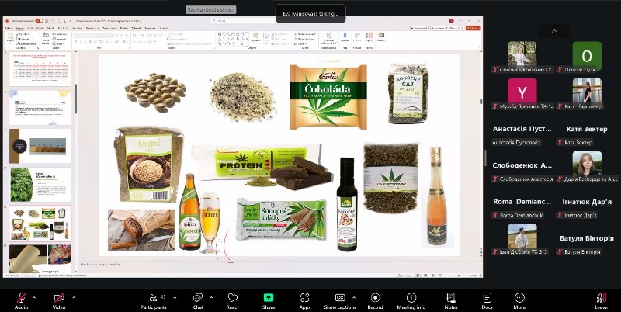Expand caret next to Show captions
The image size is (621, 312).
354,297
